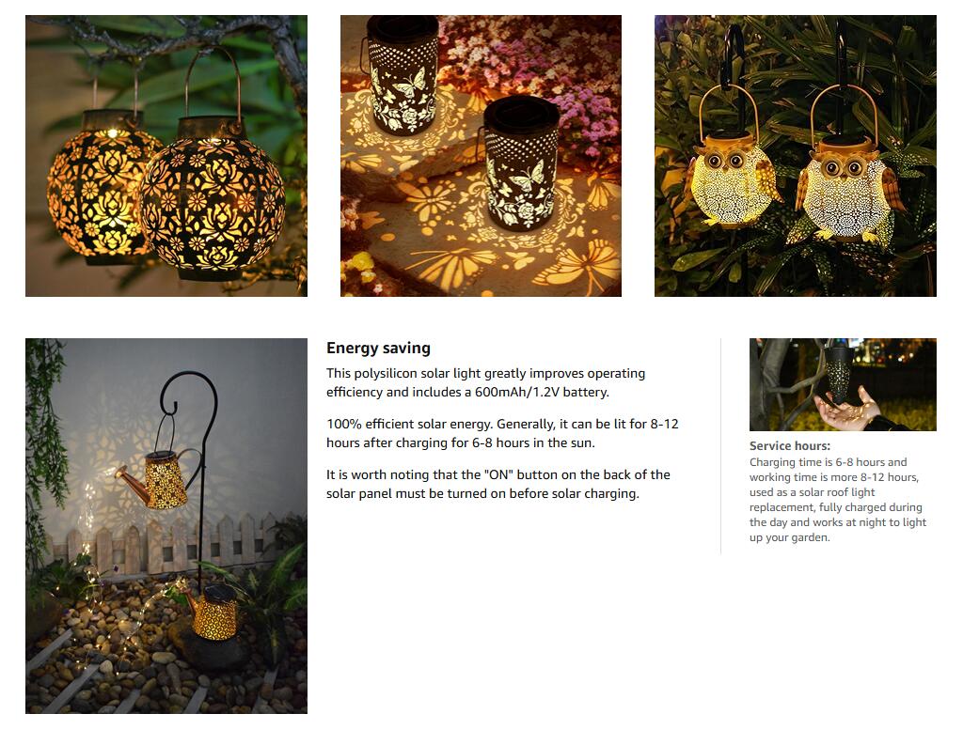Click the paragraph about the ON button

coord(498,484)
